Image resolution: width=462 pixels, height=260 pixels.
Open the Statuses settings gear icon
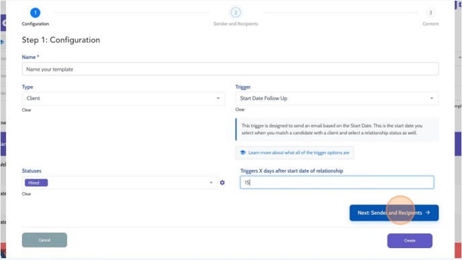tap(222, 183)
